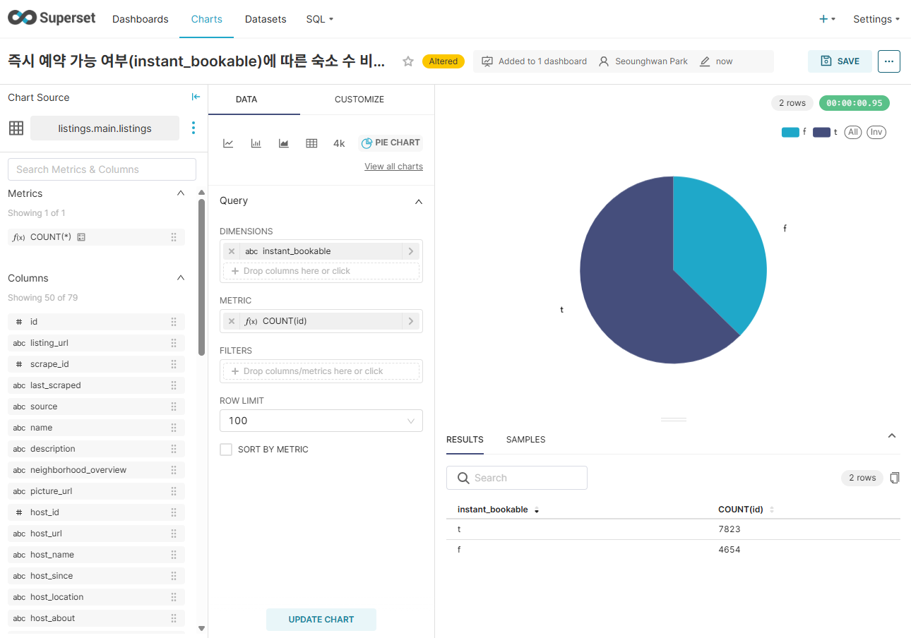The width and height of the screenshot is (911, 638).
Task: Toggle legend series t
Action: (x=825, y=132)
